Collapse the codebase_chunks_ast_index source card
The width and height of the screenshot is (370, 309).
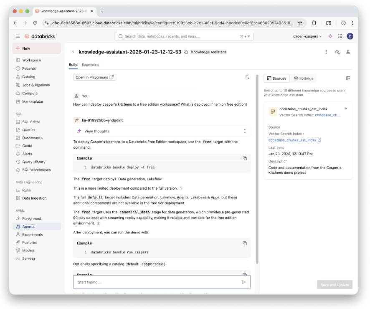coord(345,109)
